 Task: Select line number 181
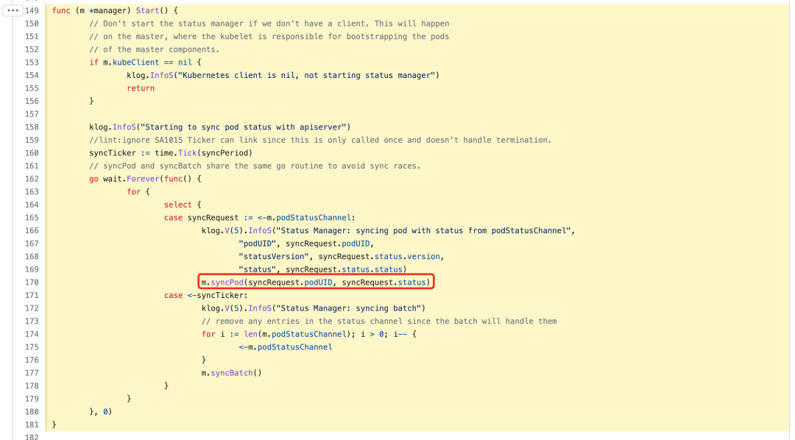(32, 425)
